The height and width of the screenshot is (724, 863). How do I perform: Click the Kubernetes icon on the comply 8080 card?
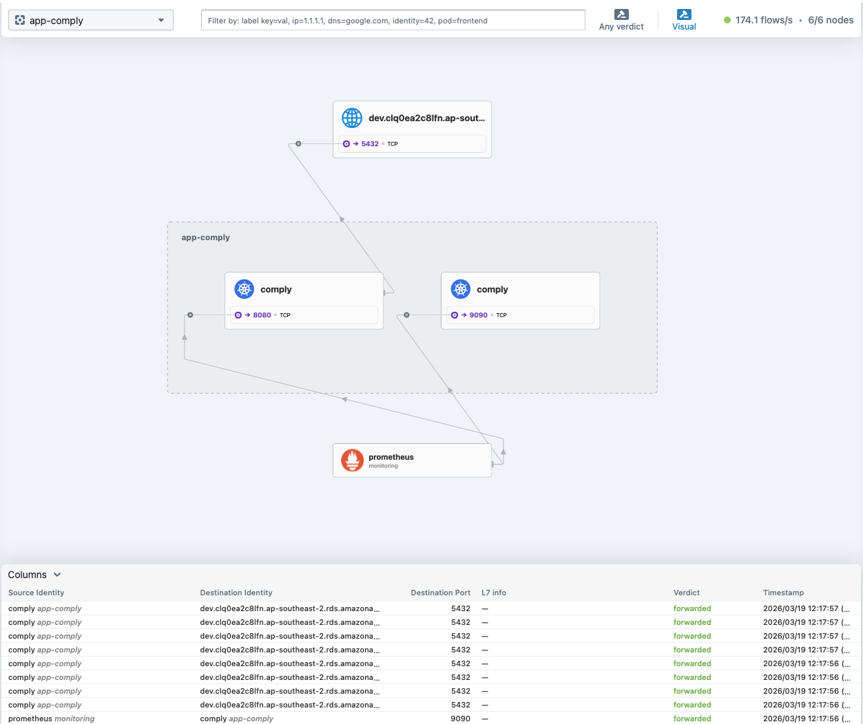tap(245, 289)
